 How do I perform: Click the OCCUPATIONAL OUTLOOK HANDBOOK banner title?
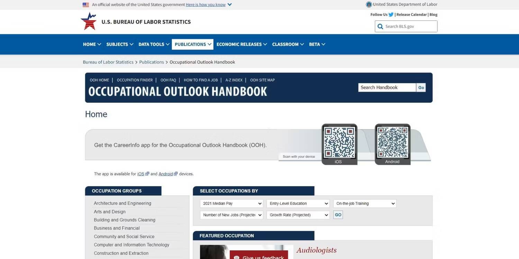178,92
